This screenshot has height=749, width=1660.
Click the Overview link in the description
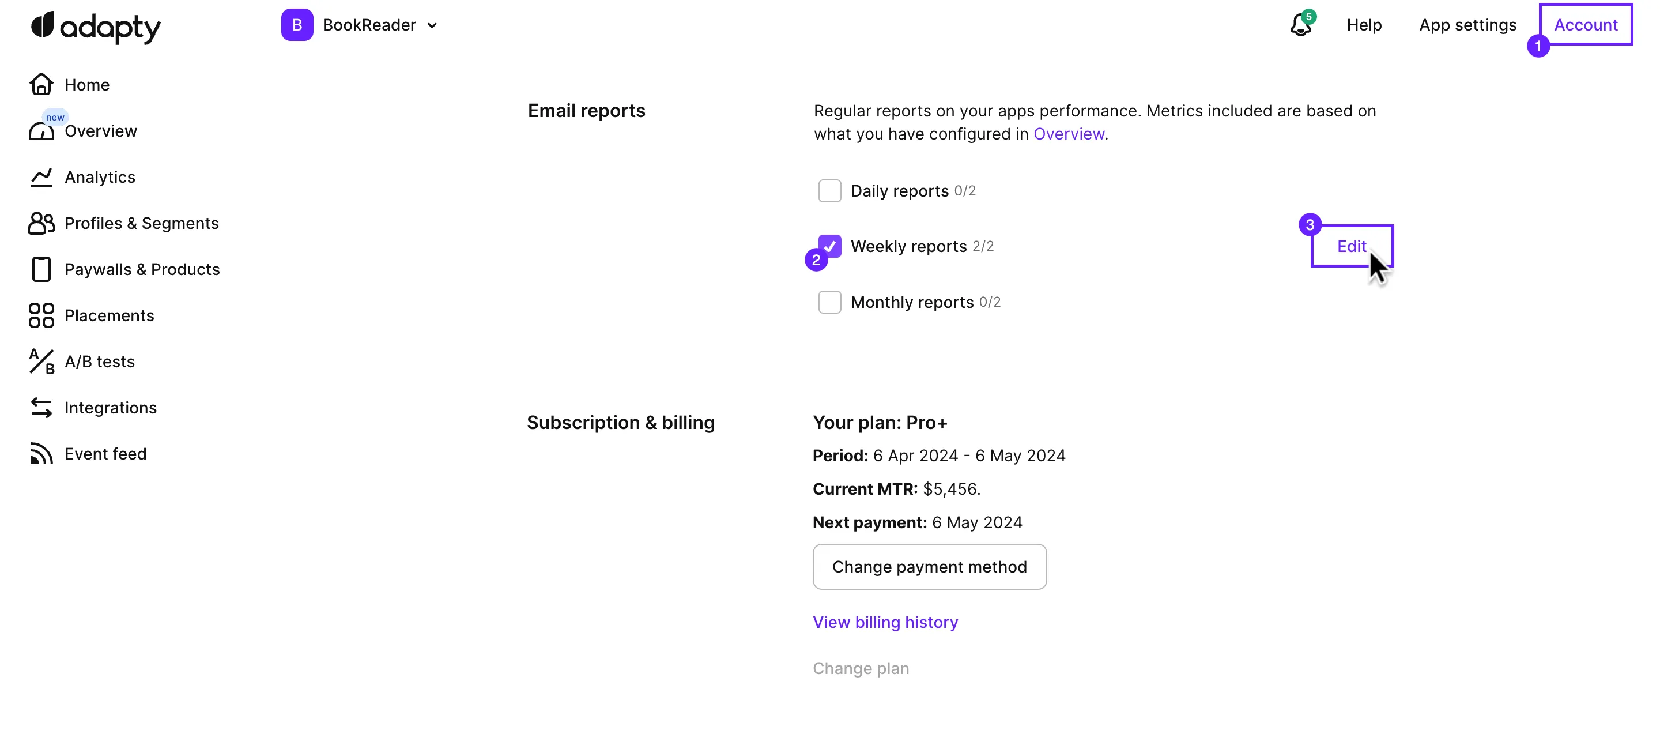point(1069,134)
